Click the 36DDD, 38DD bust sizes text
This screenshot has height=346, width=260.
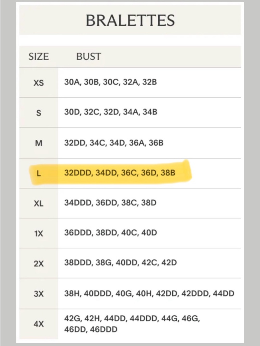click(111, 233)
